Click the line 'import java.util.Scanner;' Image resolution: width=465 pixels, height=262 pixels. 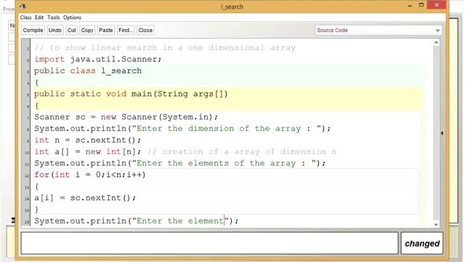[x=98, y=59]
